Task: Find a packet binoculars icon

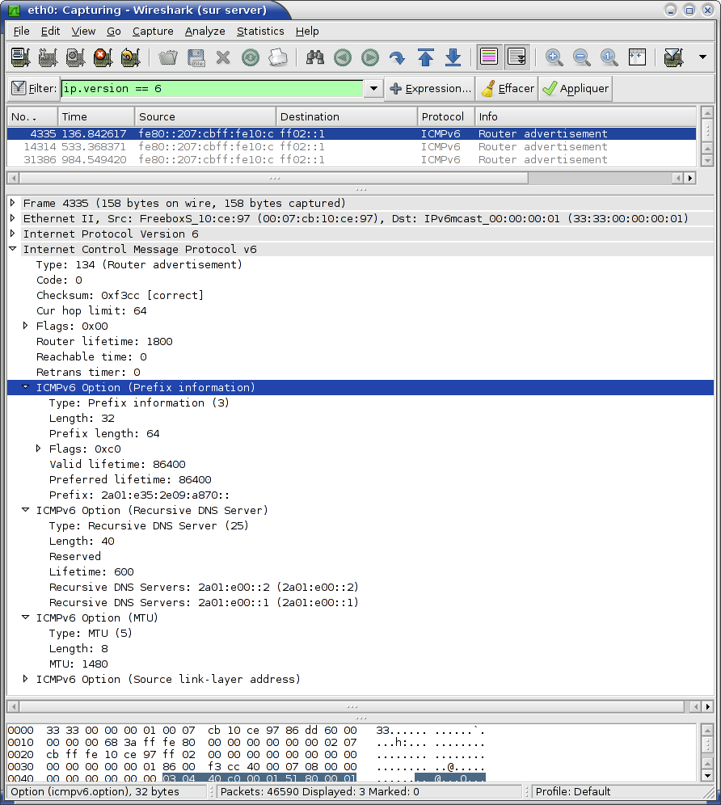Action: [314, 57]
